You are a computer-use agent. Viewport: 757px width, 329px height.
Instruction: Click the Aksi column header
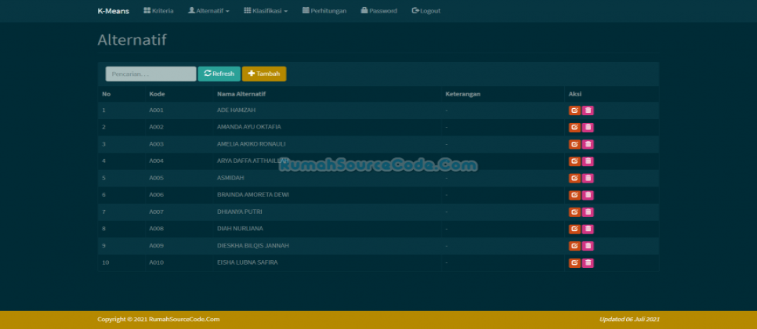pos(574,94)
